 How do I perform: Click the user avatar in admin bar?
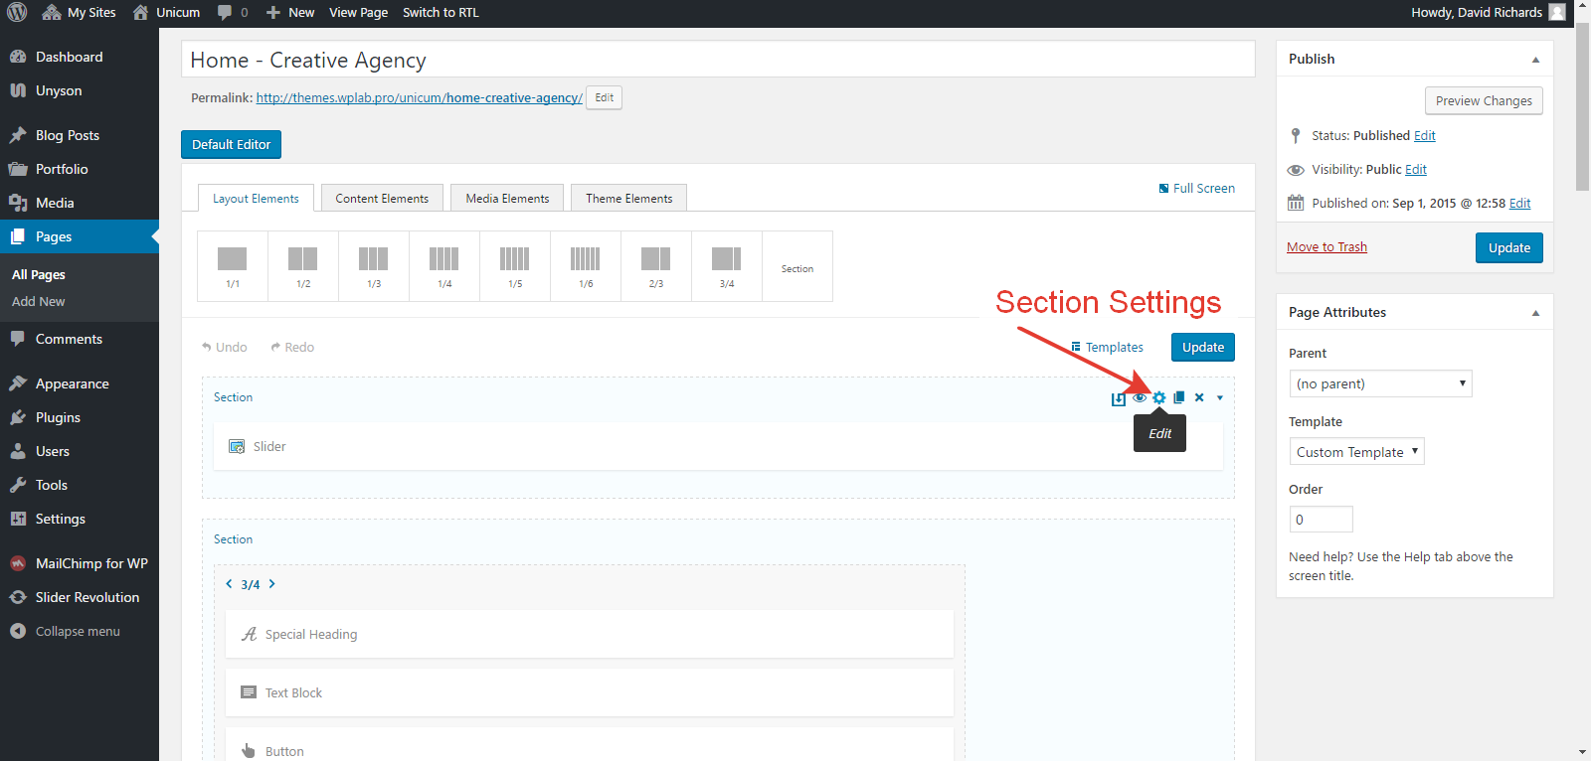coord(1557,12)
